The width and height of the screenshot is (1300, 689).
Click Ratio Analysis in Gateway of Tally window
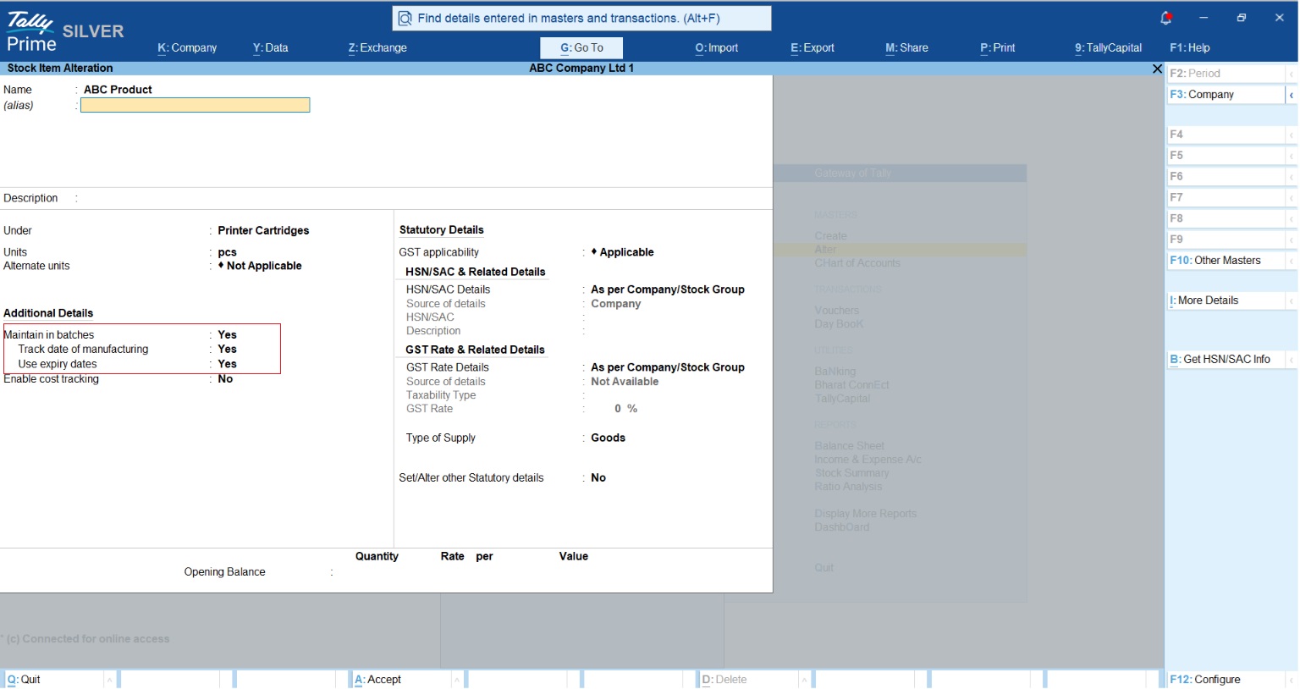point(848,487)
